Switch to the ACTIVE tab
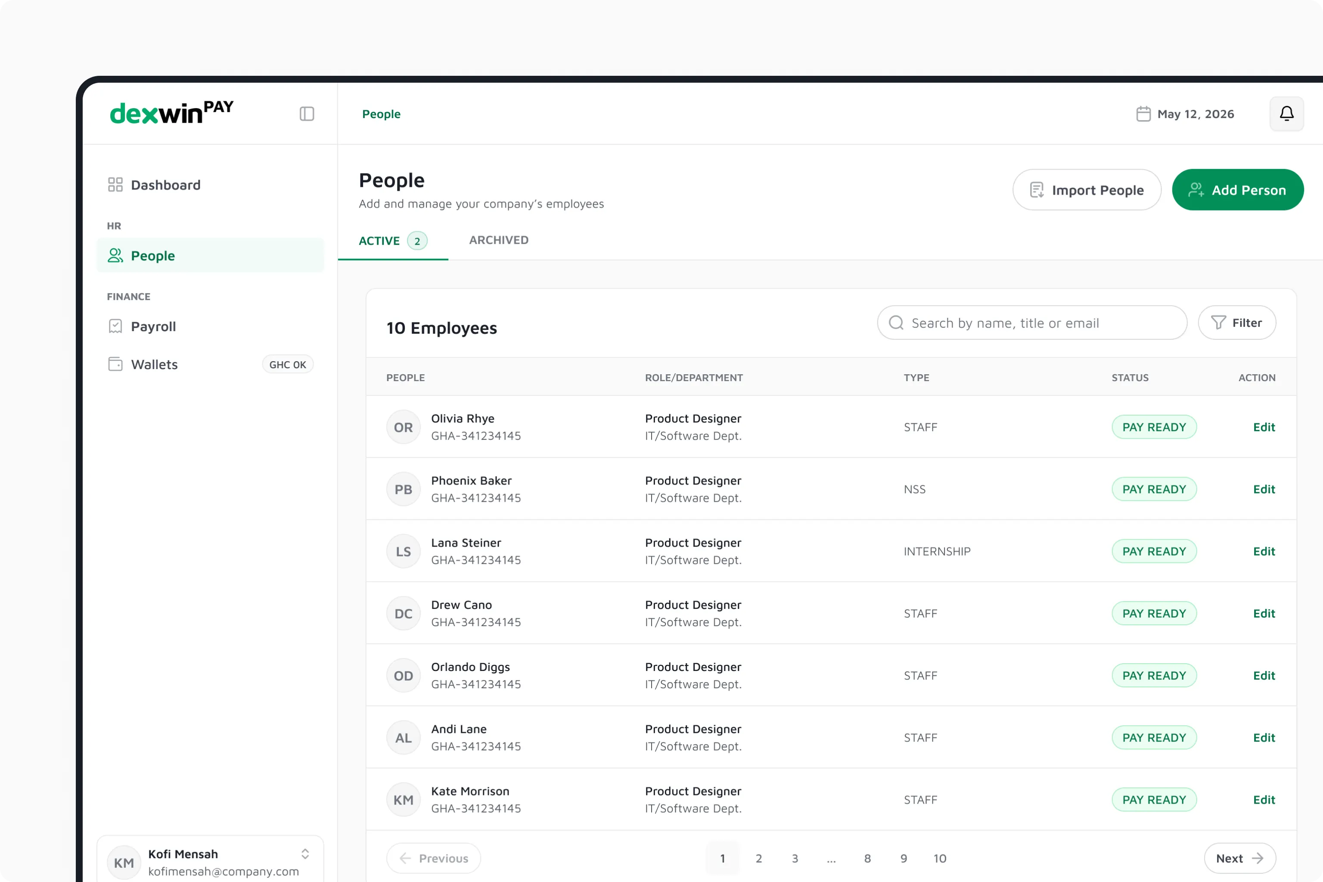This screenshot has width=1323, height=882. [393, 241]
